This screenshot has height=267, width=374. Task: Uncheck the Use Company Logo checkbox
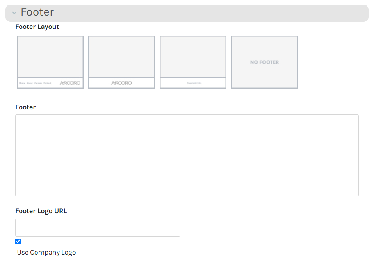point(18,241)
